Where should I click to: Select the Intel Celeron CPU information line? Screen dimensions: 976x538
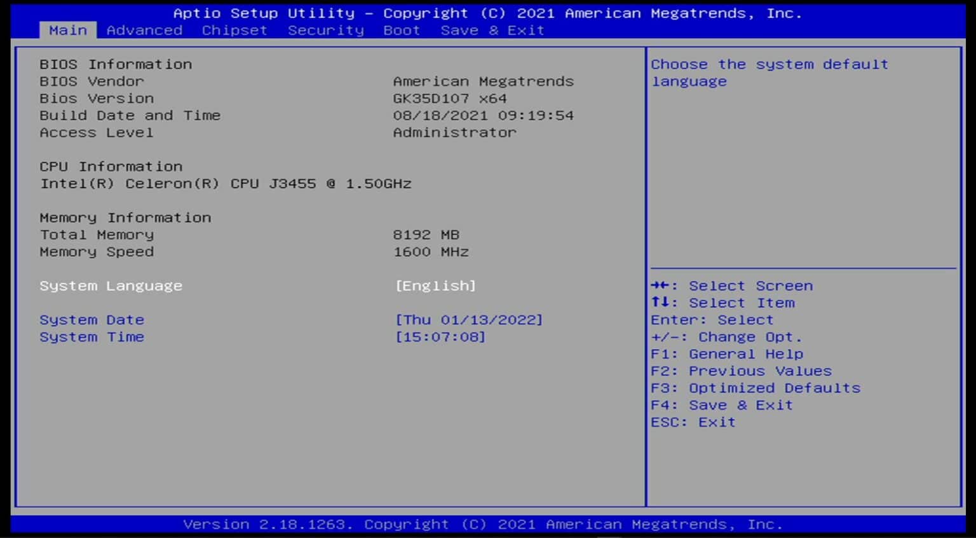(226, 183)
